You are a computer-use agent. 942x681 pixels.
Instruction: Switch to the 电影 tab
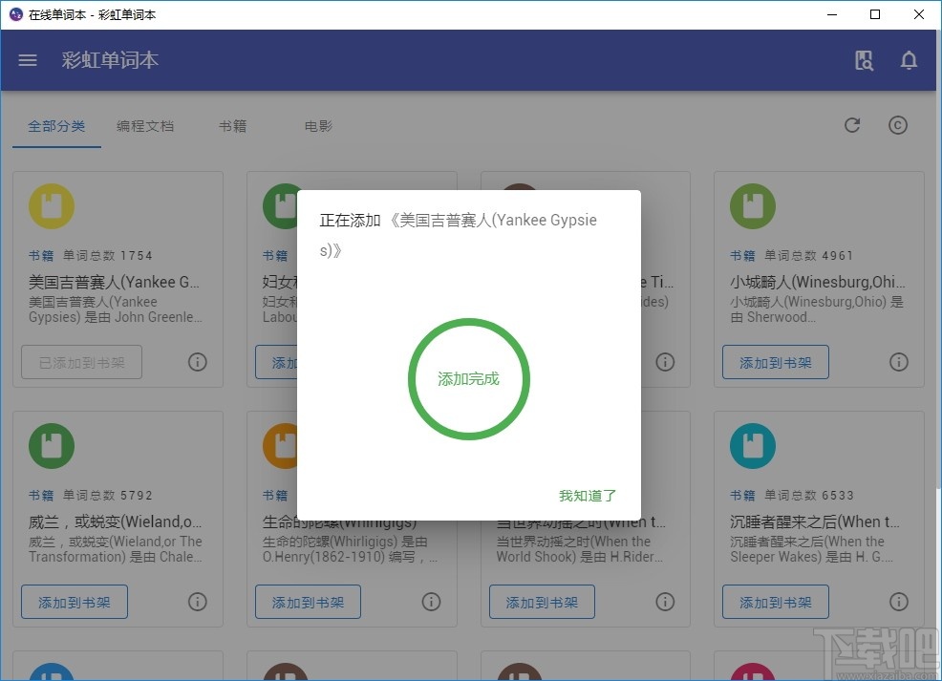coord(317,125)
